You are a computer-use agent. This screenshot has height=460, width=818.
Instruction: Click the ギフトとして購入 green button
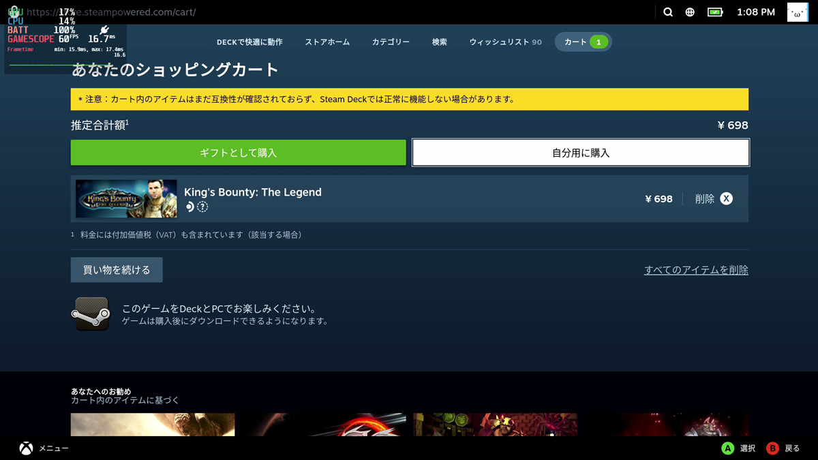tap(239, 153)
